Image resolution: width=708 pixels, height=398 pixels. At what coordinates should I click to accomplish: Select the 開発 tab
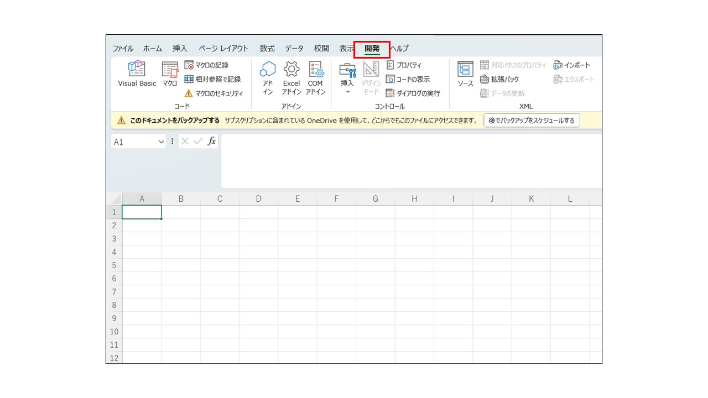(x=372, y=49)
